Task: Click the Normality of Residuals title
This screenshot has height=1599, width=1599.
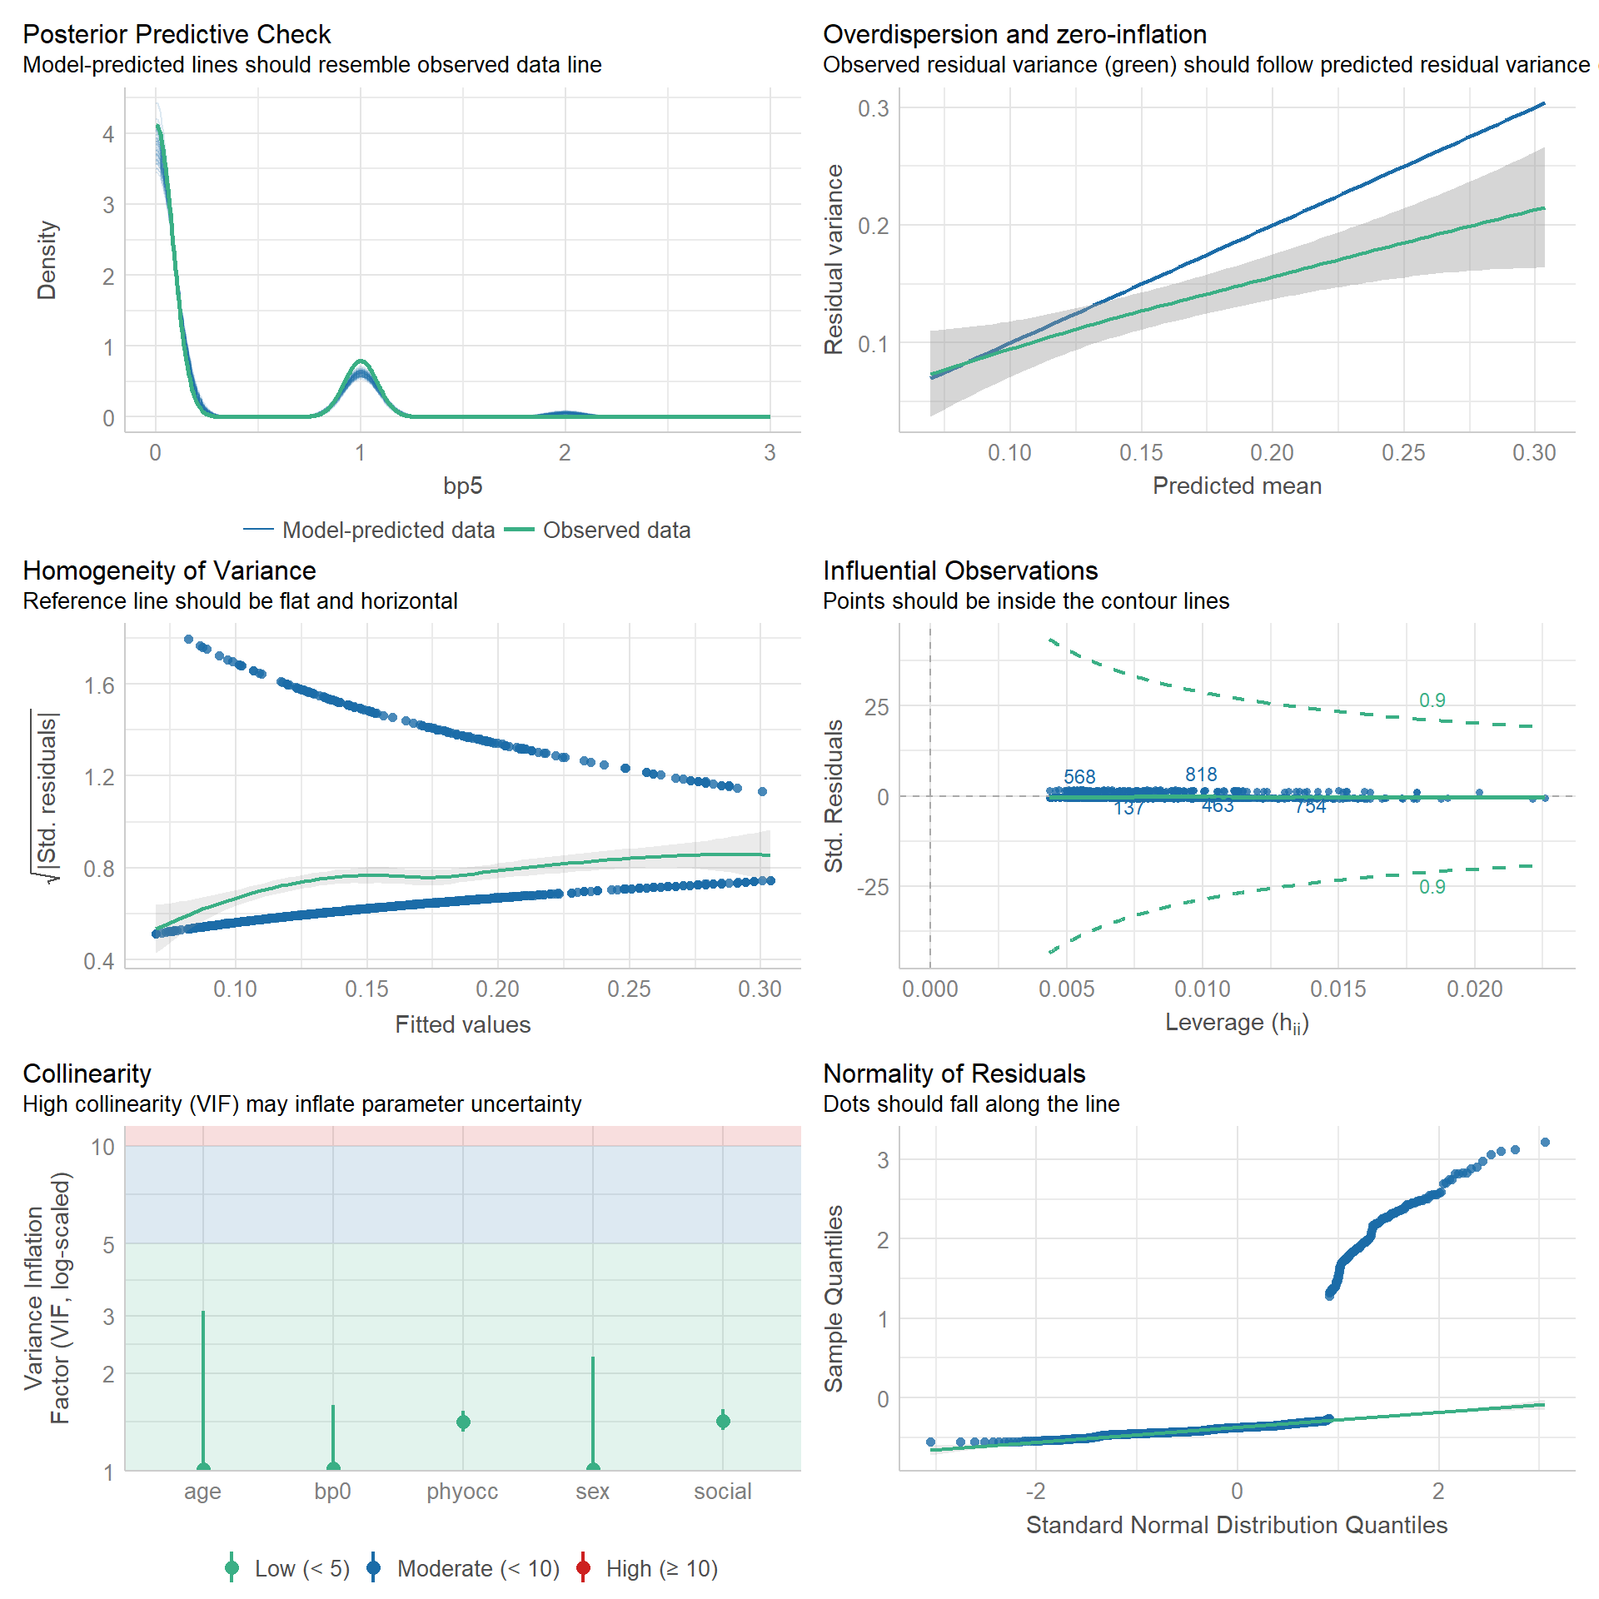Action: point(954,1073)
